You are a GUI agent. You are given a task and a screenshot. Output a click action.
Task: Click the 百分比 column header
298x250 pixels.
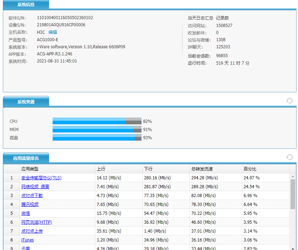coord(266,169)
